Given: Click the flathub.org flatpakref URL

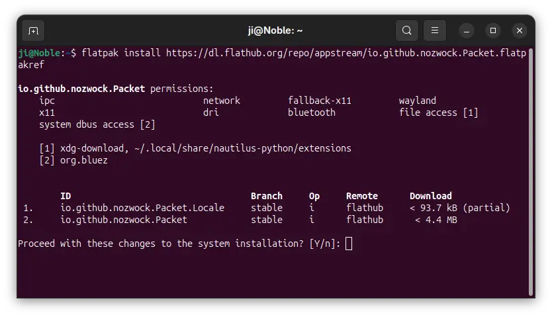Looking at the screenshot, I should coord(272,59).
